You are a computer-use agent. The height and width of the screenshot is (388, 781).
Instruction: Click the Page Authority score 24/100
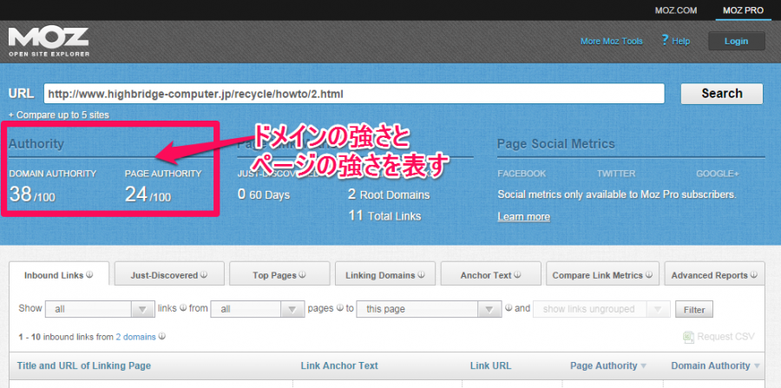click(148, 194)
